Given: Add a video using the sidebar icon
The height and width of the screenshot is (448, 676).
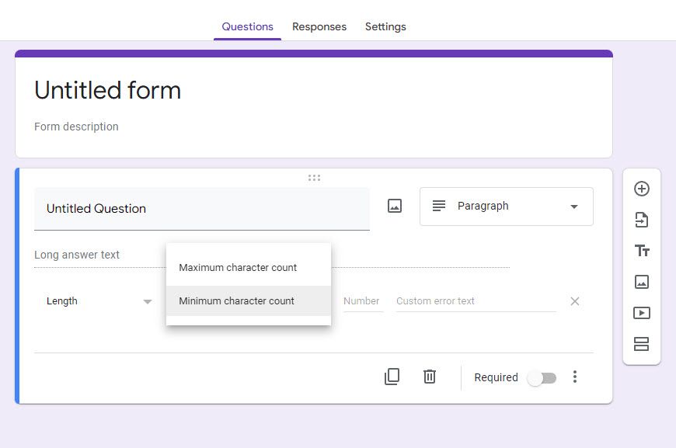Looking at the screenshot, I should coord(641,313).
